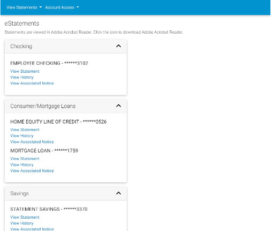View History for Employee Checking
Viewport: 272px width, 231px height.
22,78
